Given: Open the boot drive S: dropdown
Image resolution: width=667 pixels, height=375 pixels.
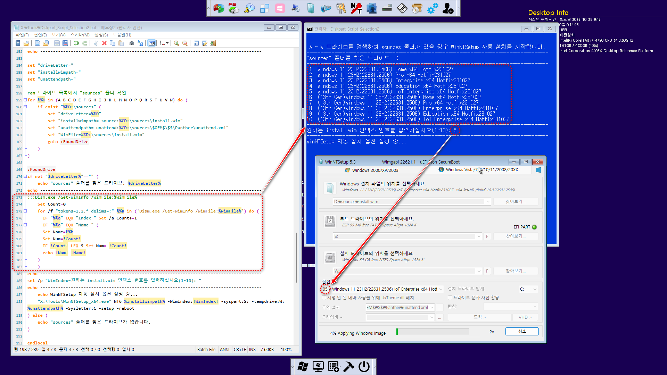Looking at the screenshot, I should [x=479, y=236].
